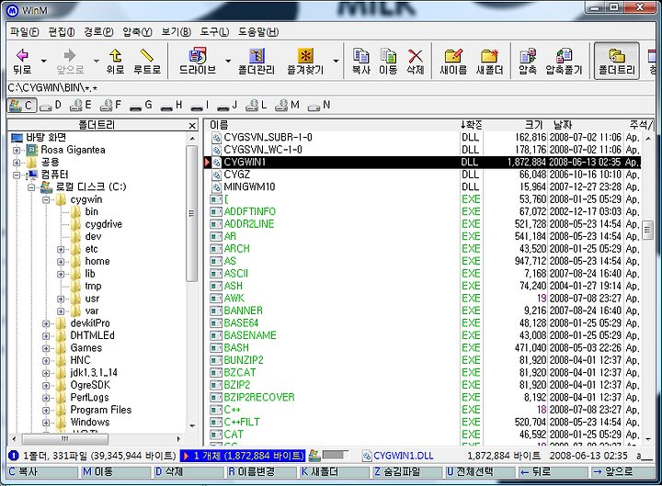Select the ADDR2LINE file row
Viewport: 662px width, 486px height.
[x=424, y=224]
